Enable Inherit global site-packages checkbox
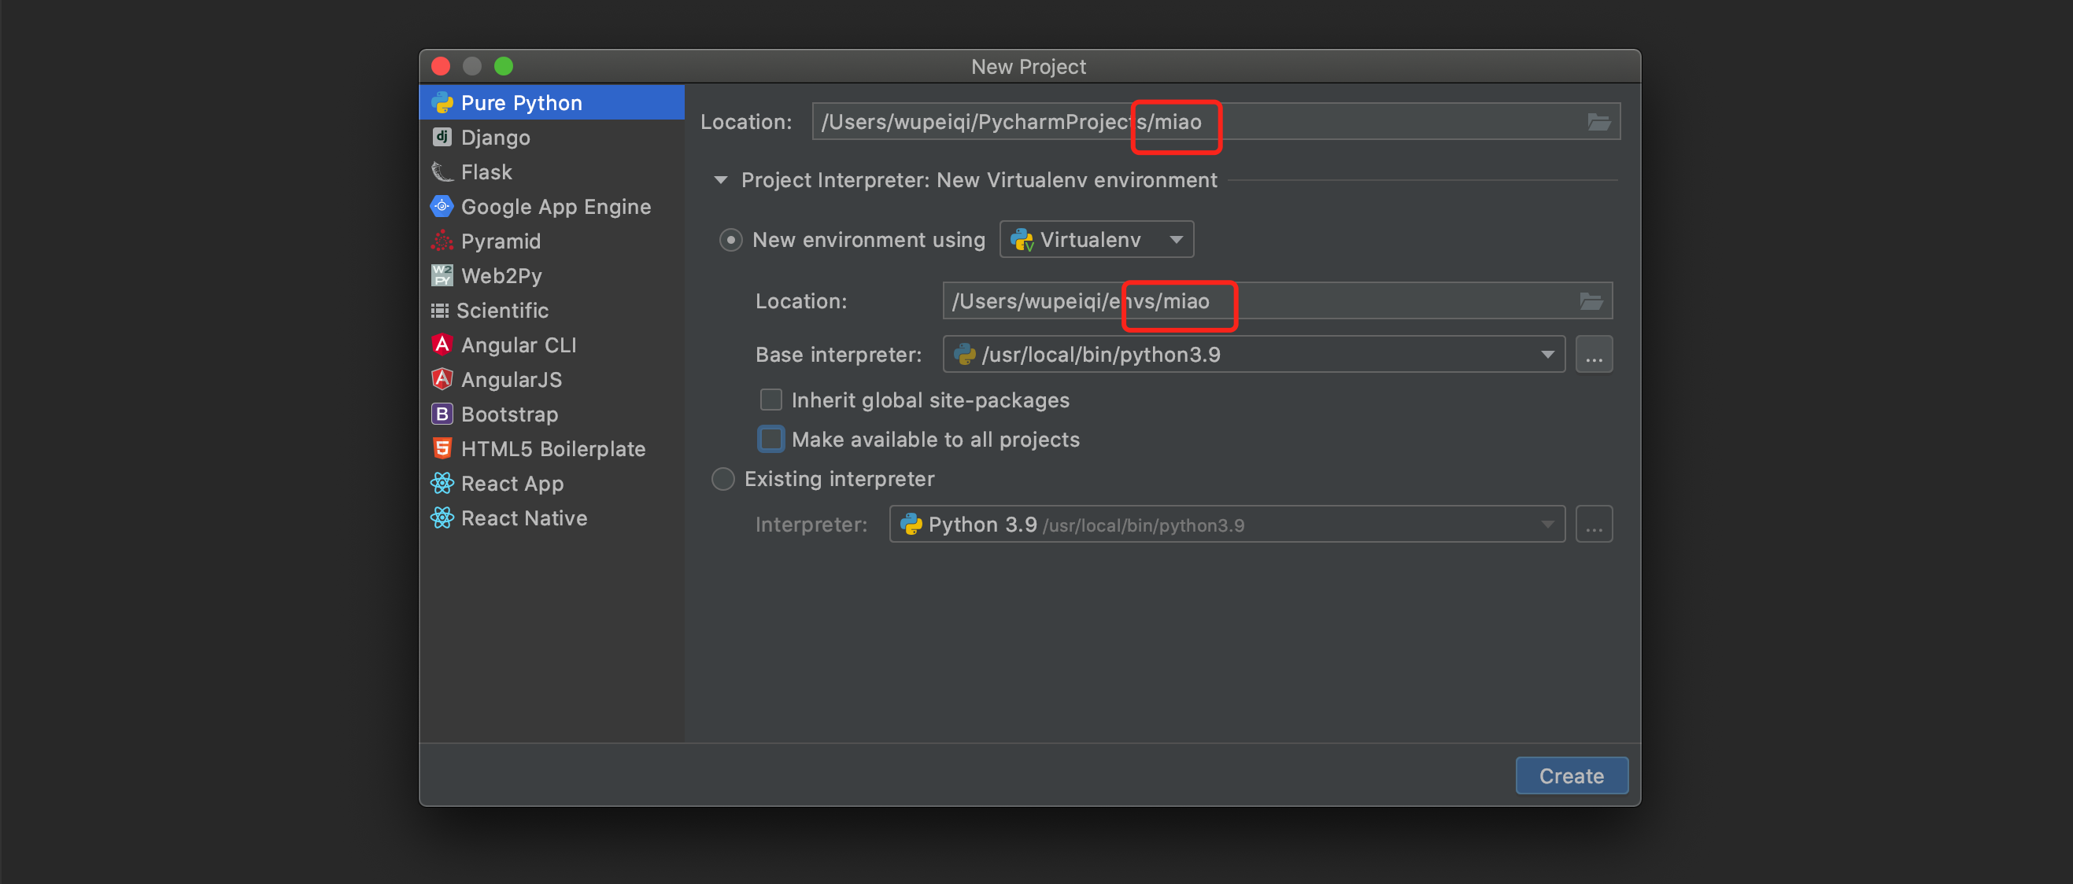Viewport: 2073px width, 884px height. [770, 399]
